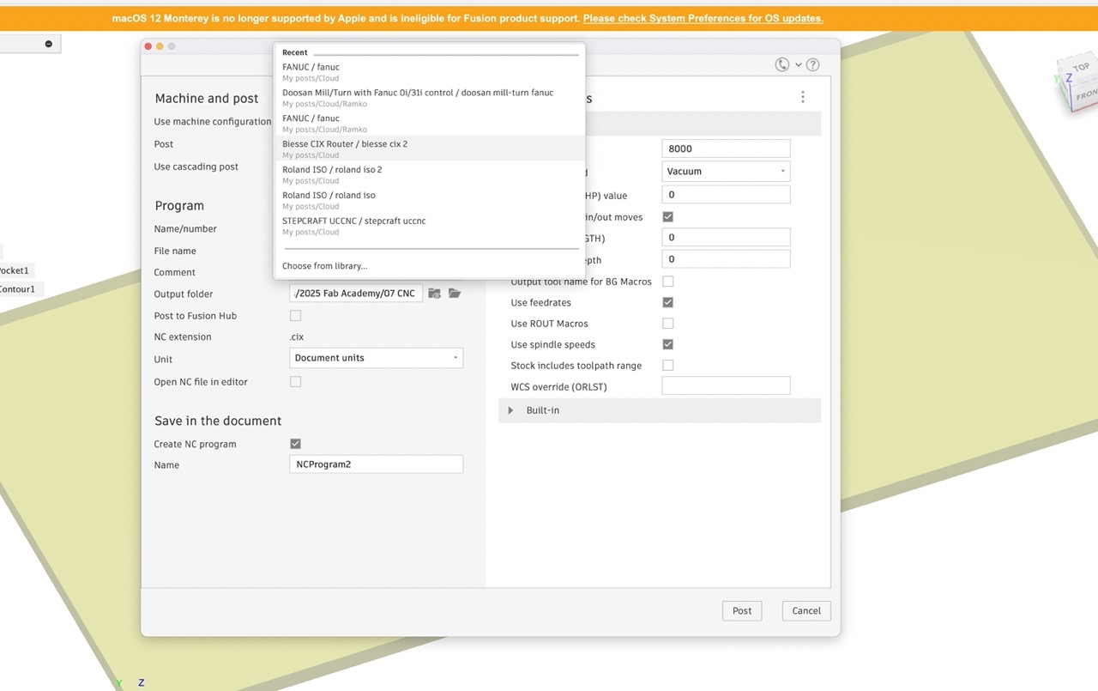Screen dimensions: 1098x691
Task: Open the three-dot options menu above post properties
Action: click(803, 98)
